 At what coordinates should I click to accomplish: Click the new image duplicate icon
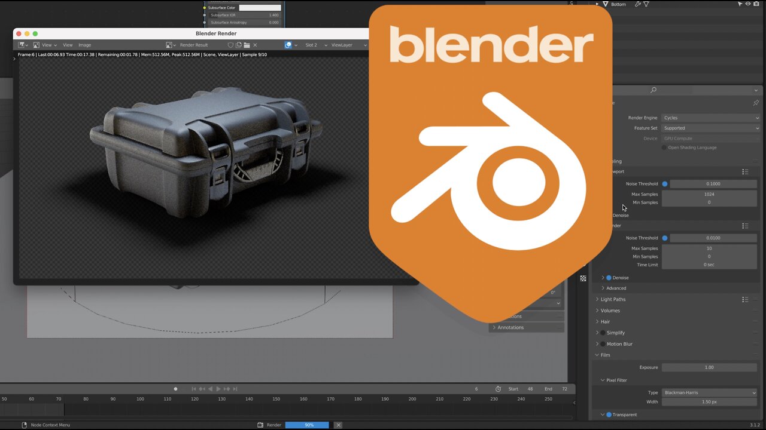click(239, 45)
